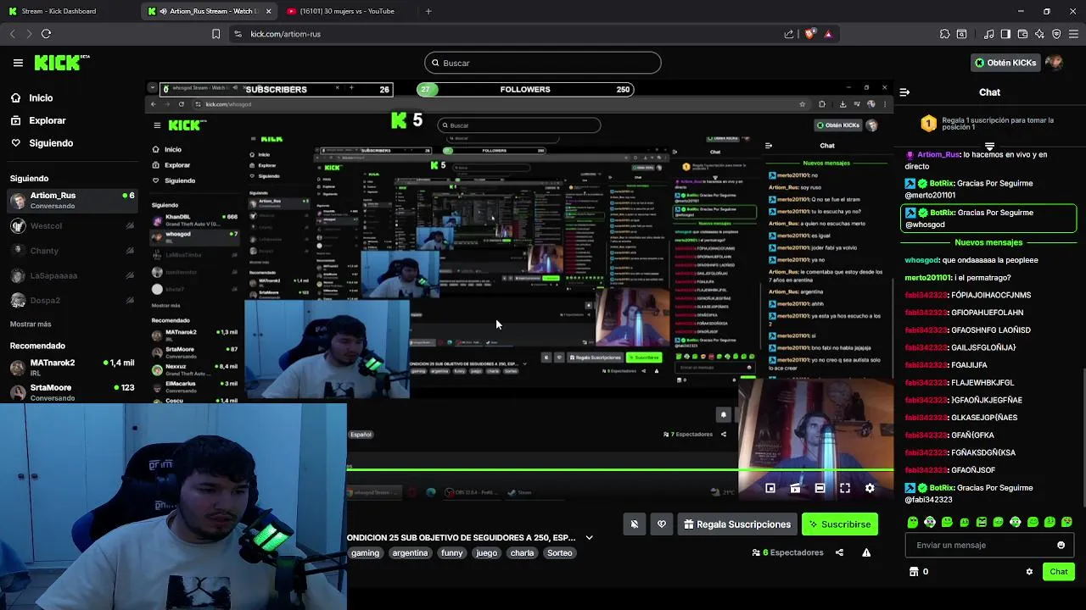Open chat settings gear
Image resolution: width=1086 pixels, height=610 pixels.
tap(1029, 572)
